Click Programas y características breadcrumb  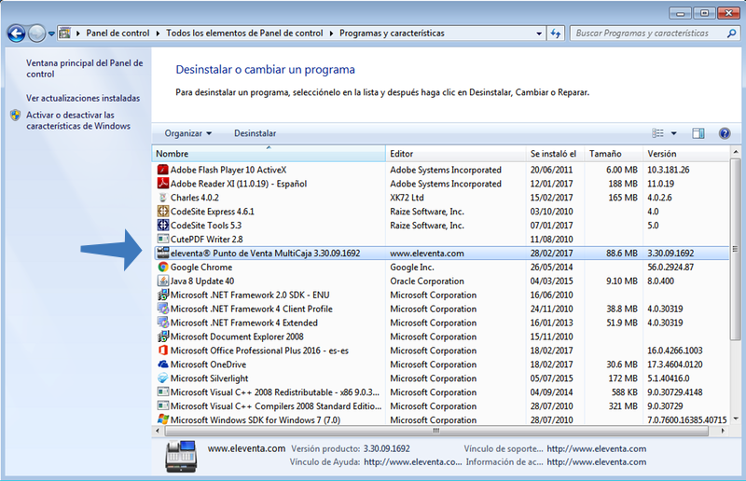(x=392, y=34)
